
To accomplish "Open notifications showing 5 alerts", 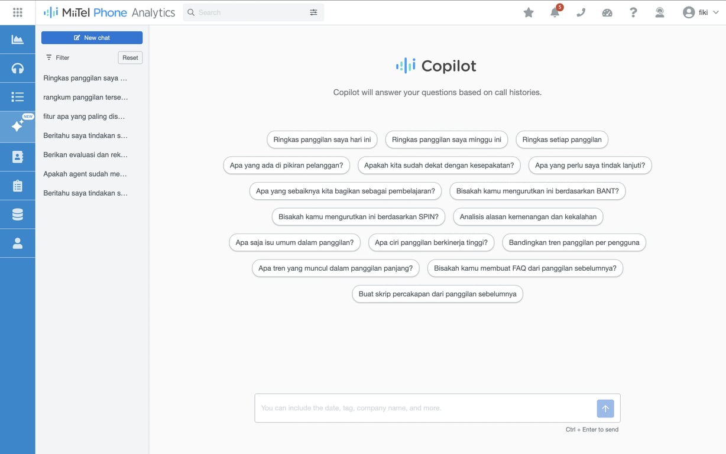I will tap(555, 12).
